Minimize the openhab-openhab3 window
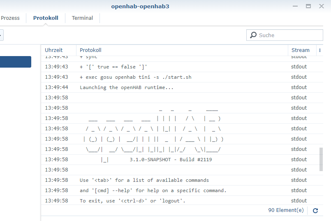This screenshot has width=331, height=221. pos(295,6)
